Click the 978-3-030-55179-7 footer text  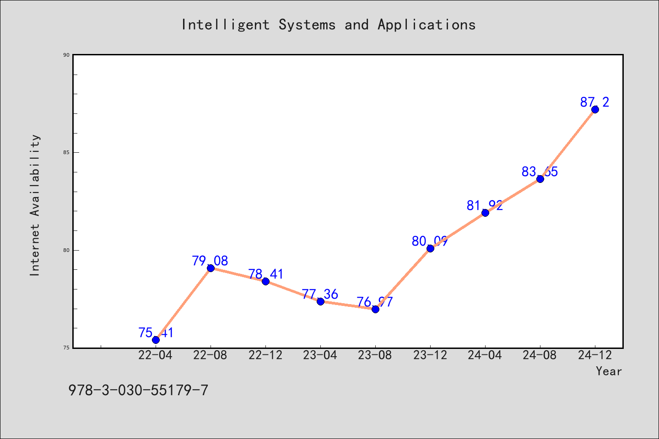[x=138, y=390]
